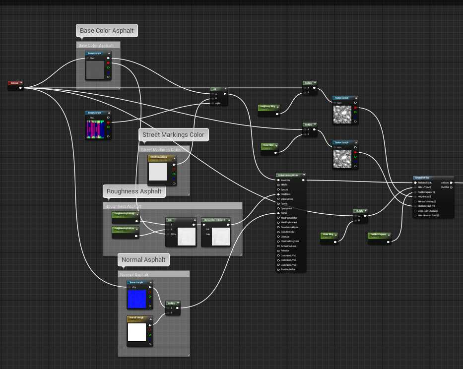Click Puddle Sharpness parameter output pin
The height and width of the screenshot is (369, 463).
[x=388, y=242]
